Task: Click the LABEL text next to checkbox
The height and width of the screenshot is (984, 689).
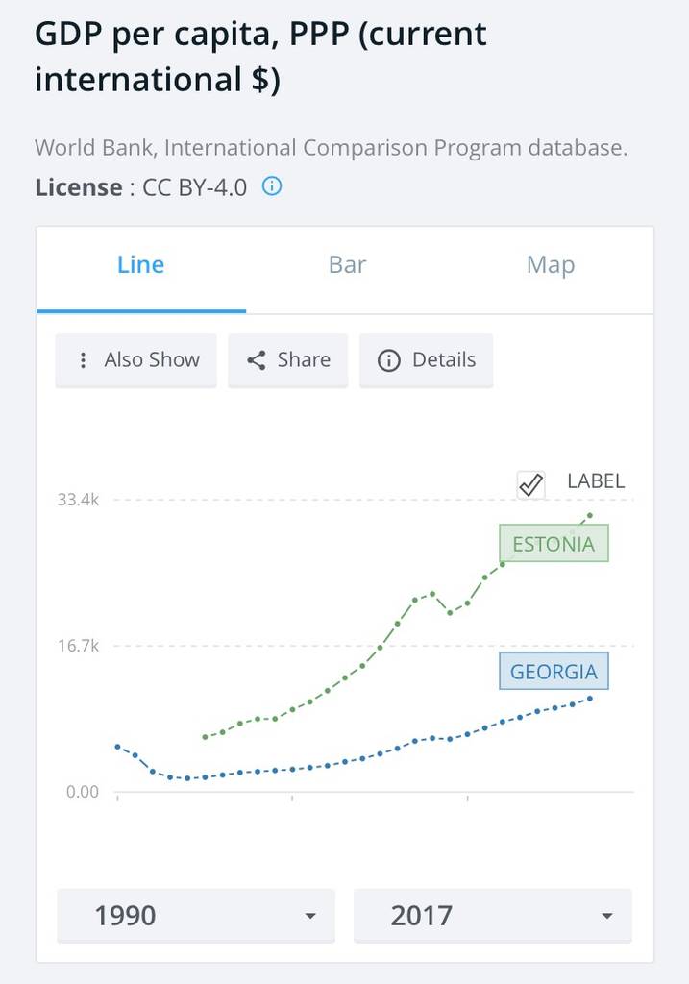Action: coord(595,481)
